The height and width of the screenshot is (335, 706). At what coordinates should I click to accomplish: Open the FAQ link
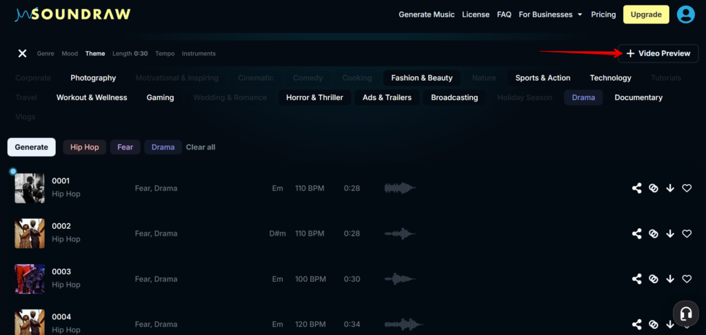(x=504, y=14)
